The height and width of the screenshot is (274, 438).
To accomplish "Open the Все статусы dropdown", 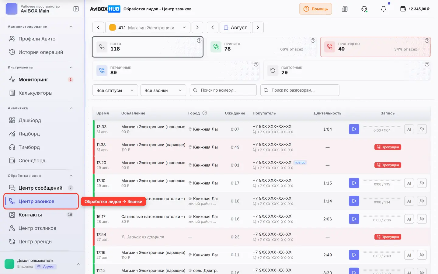I will (x=115, y=90).
